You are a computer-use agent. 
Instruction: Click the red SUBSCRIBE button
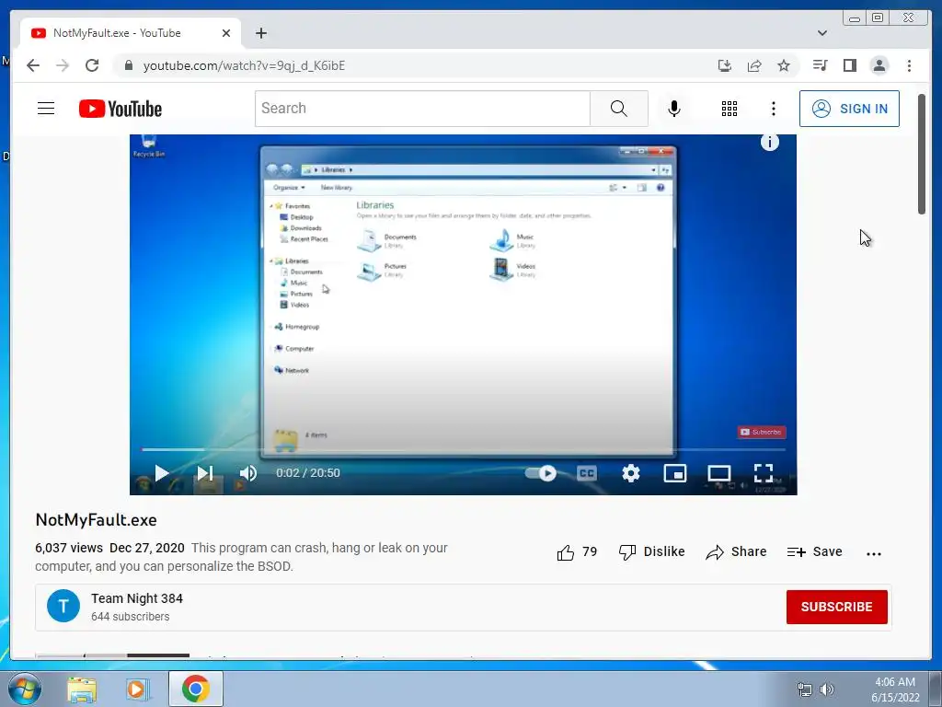[x=836, y=607]
